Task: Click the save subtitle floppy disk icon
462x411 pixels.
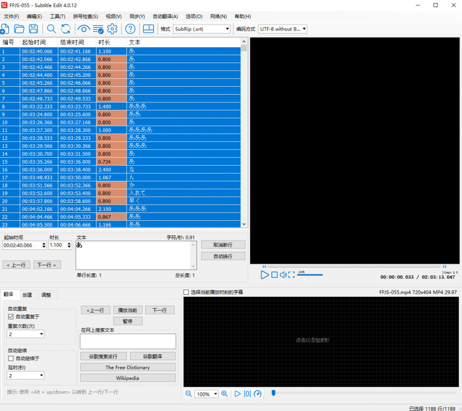Action: pyautogui.click(x=33, y=29)
